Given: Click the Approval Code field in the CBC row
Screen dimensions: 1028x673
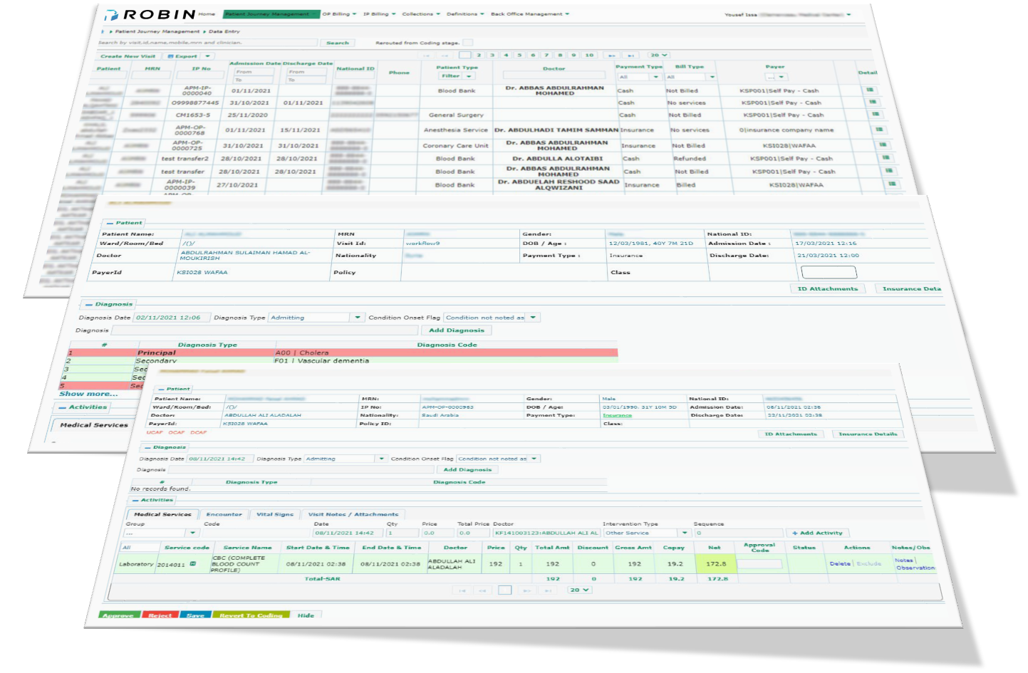Looking at the screenshot, I should 759,564.
